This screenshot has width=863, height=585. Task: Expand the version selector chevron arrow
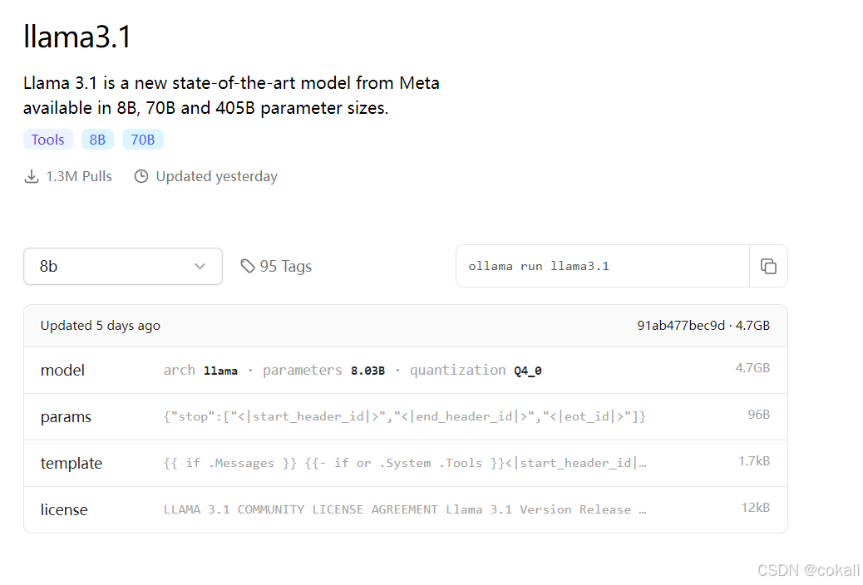pos(200,267)
